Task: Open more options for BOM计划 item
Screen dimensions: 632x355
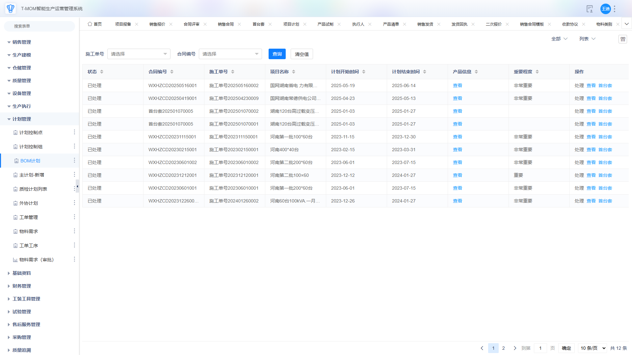Action: coord(74,160)
